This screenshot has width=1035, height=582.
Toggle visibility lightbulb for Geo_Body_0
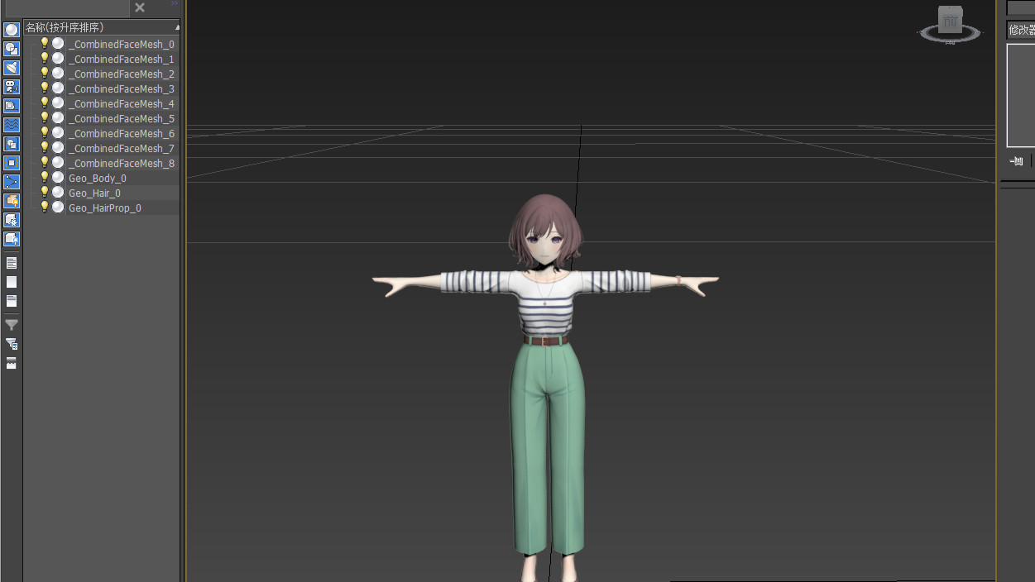tap(45, 178)
